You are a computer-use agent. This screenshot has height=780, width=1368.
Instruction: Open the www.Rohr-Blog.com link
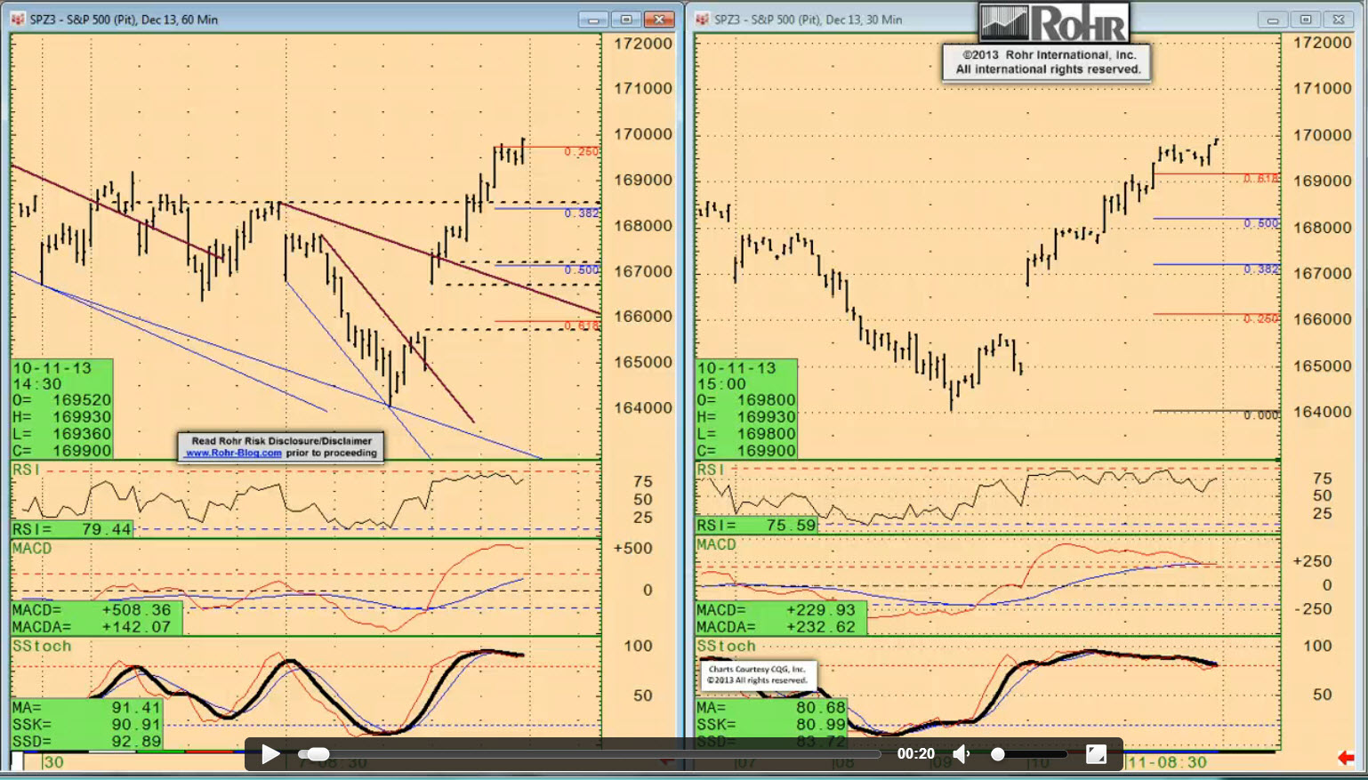pyautogui.click(x=233, y=453)
